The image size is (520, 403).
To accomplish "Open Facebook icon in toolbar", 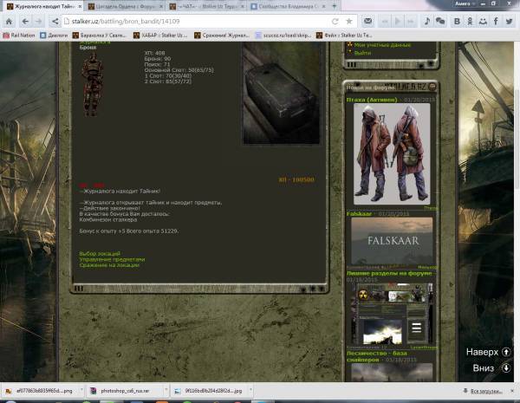I will pos(496,22).
